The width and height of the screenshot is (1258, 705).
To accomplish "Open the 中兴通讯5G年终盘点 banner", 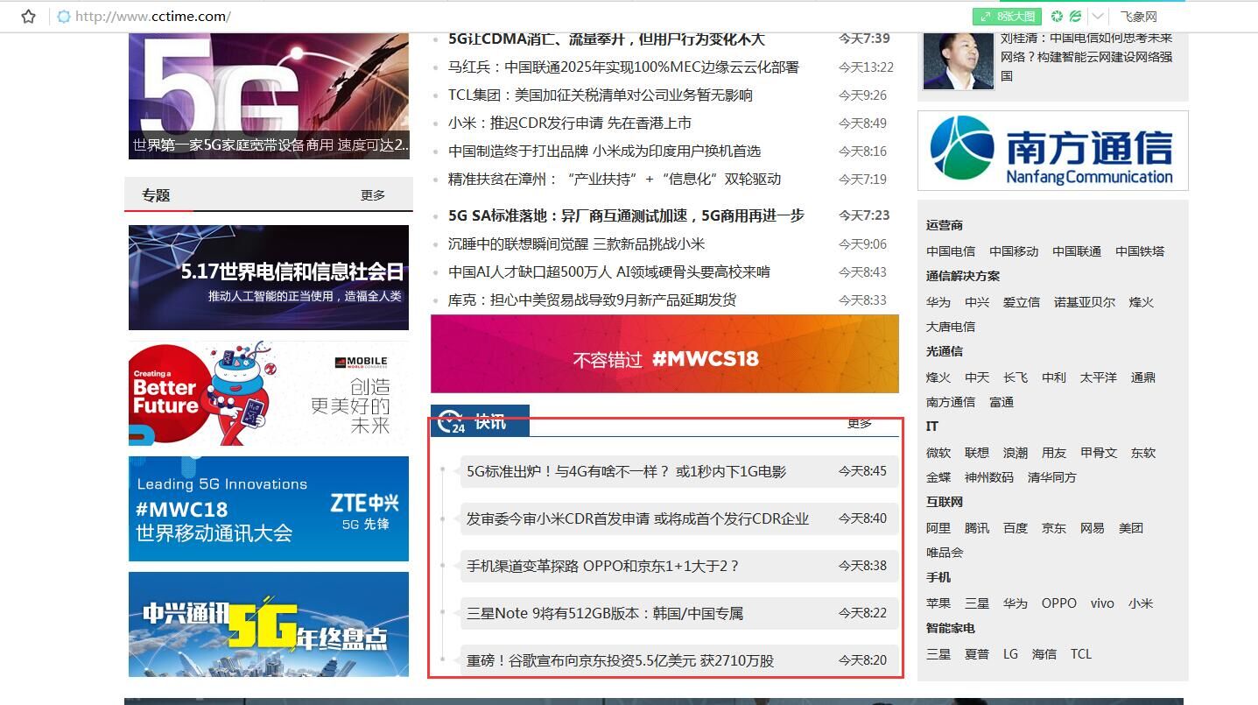I will (x=269, y=624).
